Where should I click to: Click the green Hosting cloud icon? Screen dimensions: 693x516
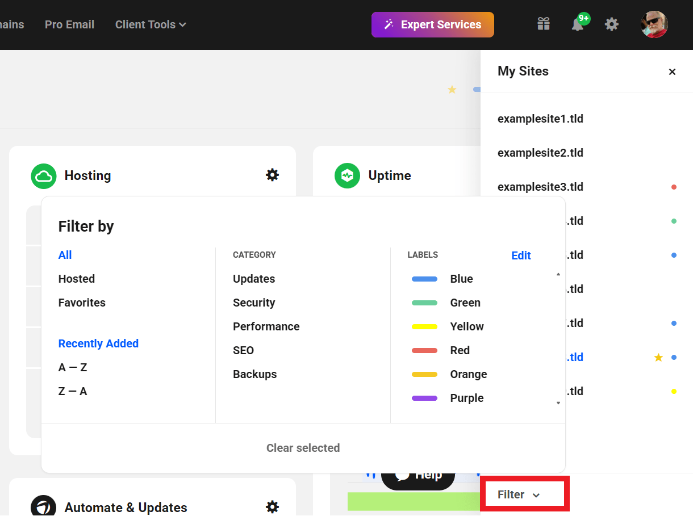click(44, 175)
